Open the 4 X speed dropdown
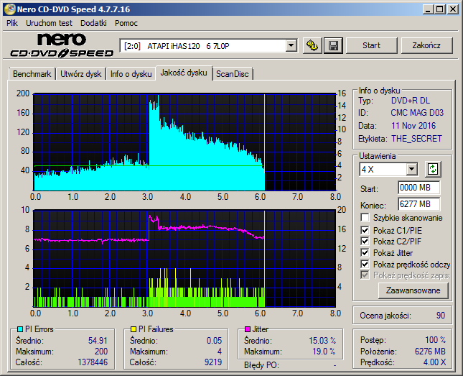 [x=411, y=170]
